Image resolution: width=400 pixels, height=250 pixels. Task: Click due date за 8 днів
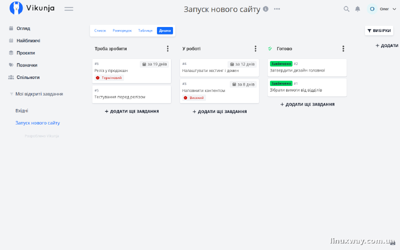[243, 84]
